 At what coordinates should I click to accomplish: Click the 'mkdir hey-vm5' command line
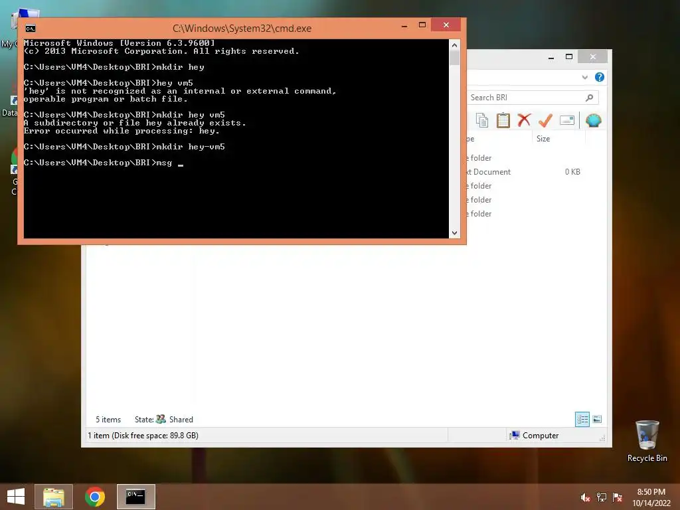point(124,147)
